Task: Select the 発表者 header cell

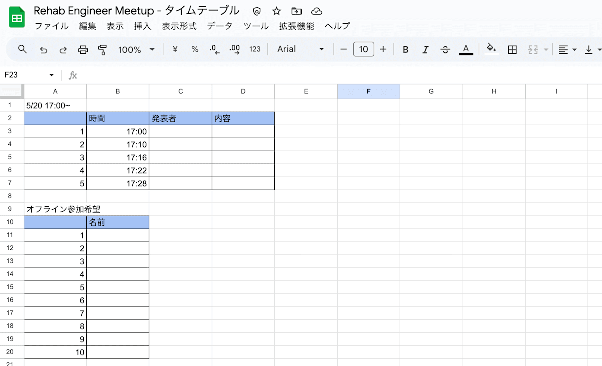Action: point(181,119)
